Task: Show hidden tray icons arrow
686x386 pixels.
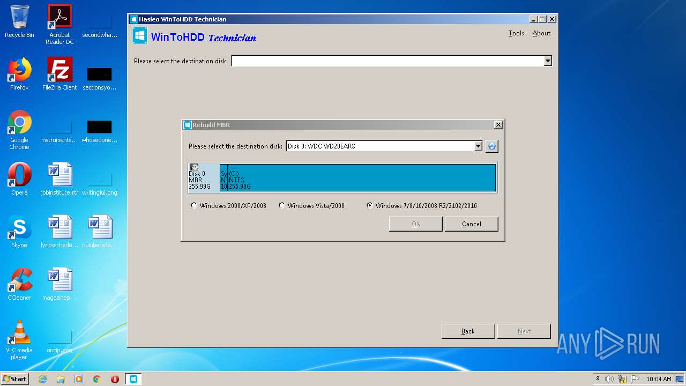Action: point(598,379)
